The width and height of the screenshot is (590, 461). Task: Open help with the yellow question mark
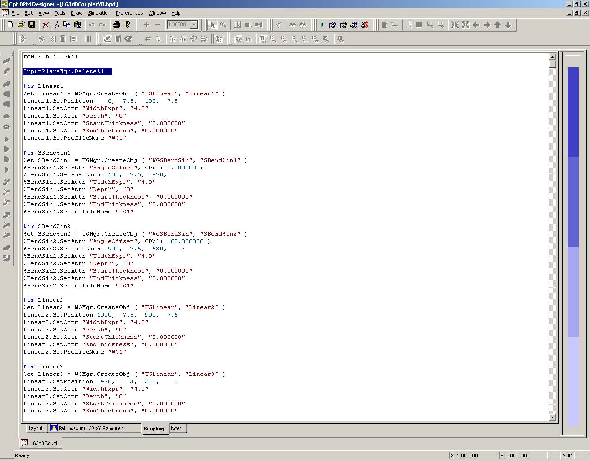pyautogui.click(x=127, y=25)
